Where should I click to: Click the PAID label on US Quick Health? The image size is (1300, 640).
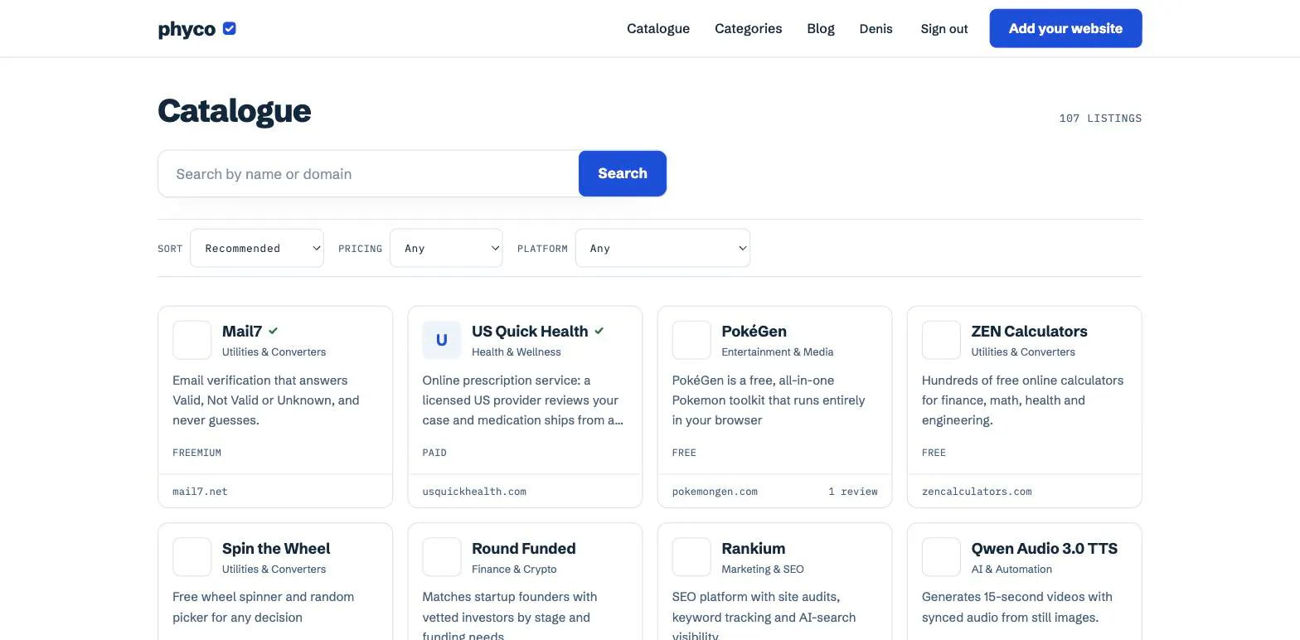pos(434,453)
